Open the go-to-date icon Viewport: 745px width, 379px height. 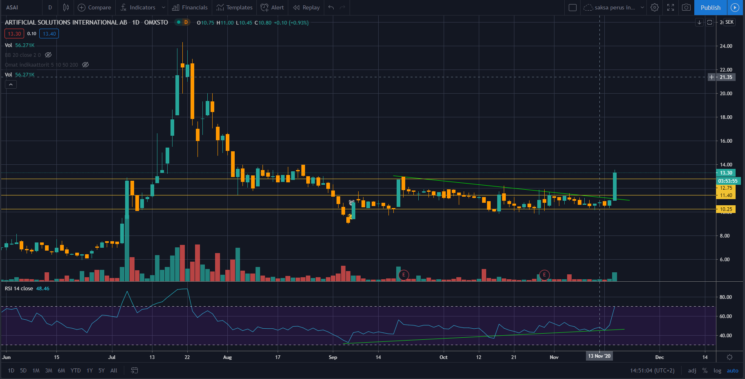tap(134, 370)
